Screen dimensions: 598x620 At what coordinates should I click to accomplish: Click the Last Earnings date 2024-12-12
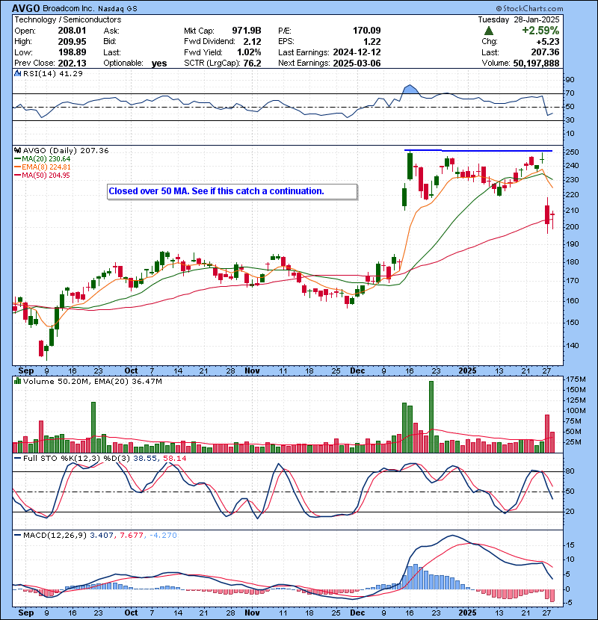[x=357, y=52]
